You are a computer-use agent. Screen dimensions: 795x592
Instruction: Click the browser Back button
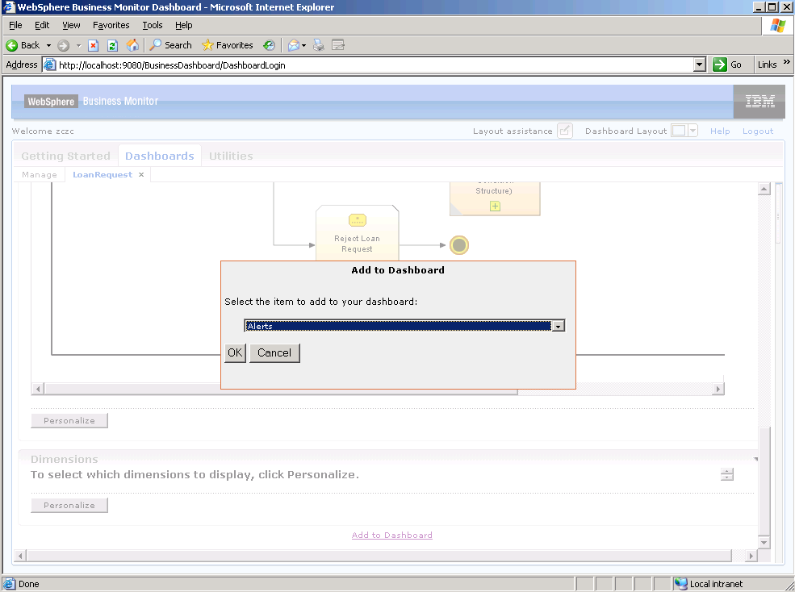23,45
